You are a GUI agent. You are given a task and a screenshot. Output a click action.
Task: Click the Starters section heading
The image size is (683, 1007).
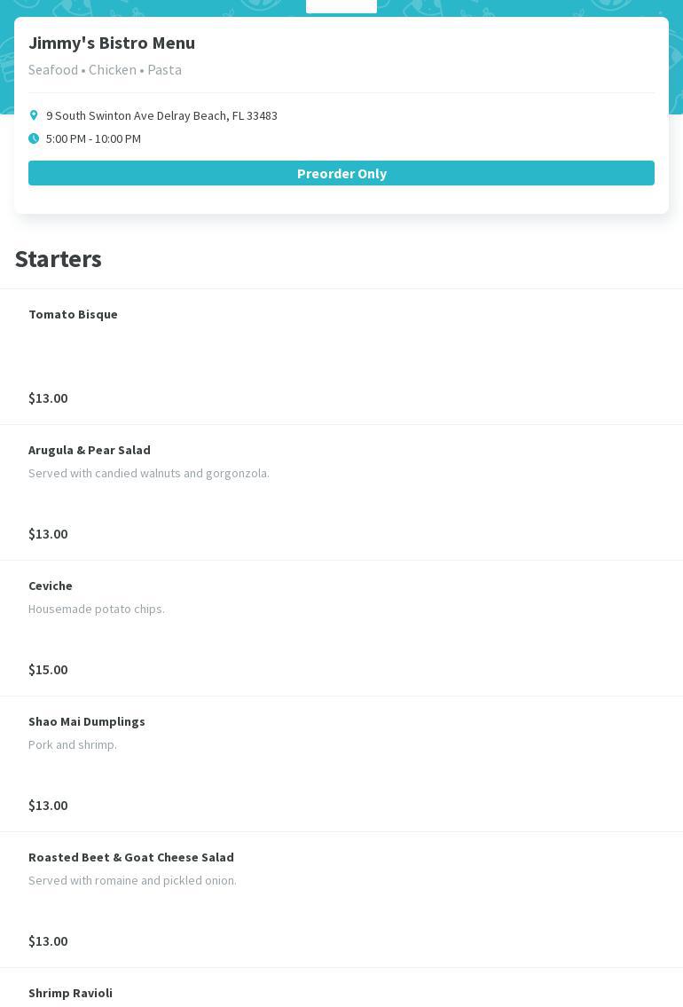[59, 259]
